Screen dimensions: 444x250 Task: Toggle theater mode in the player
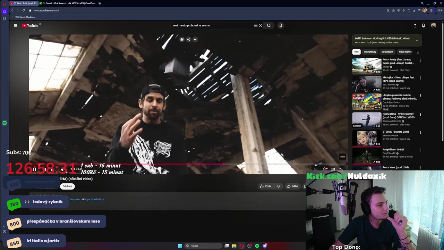(333, 169)
